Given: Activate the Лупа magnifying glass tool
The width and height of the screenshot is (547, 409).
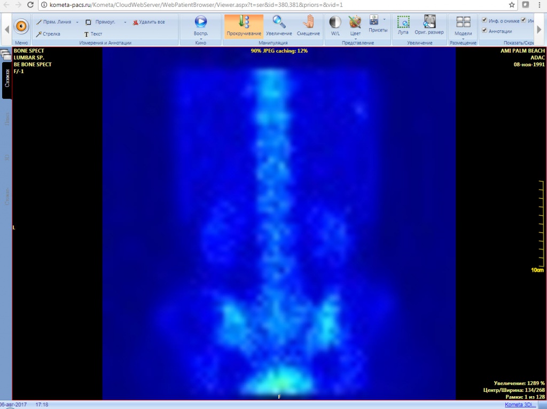Looking at the screenshot, I should [x=403, y=25].
